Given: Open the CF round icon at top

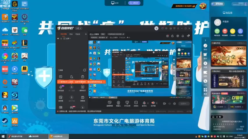Looking at the screenshot, I should (203, 6).
